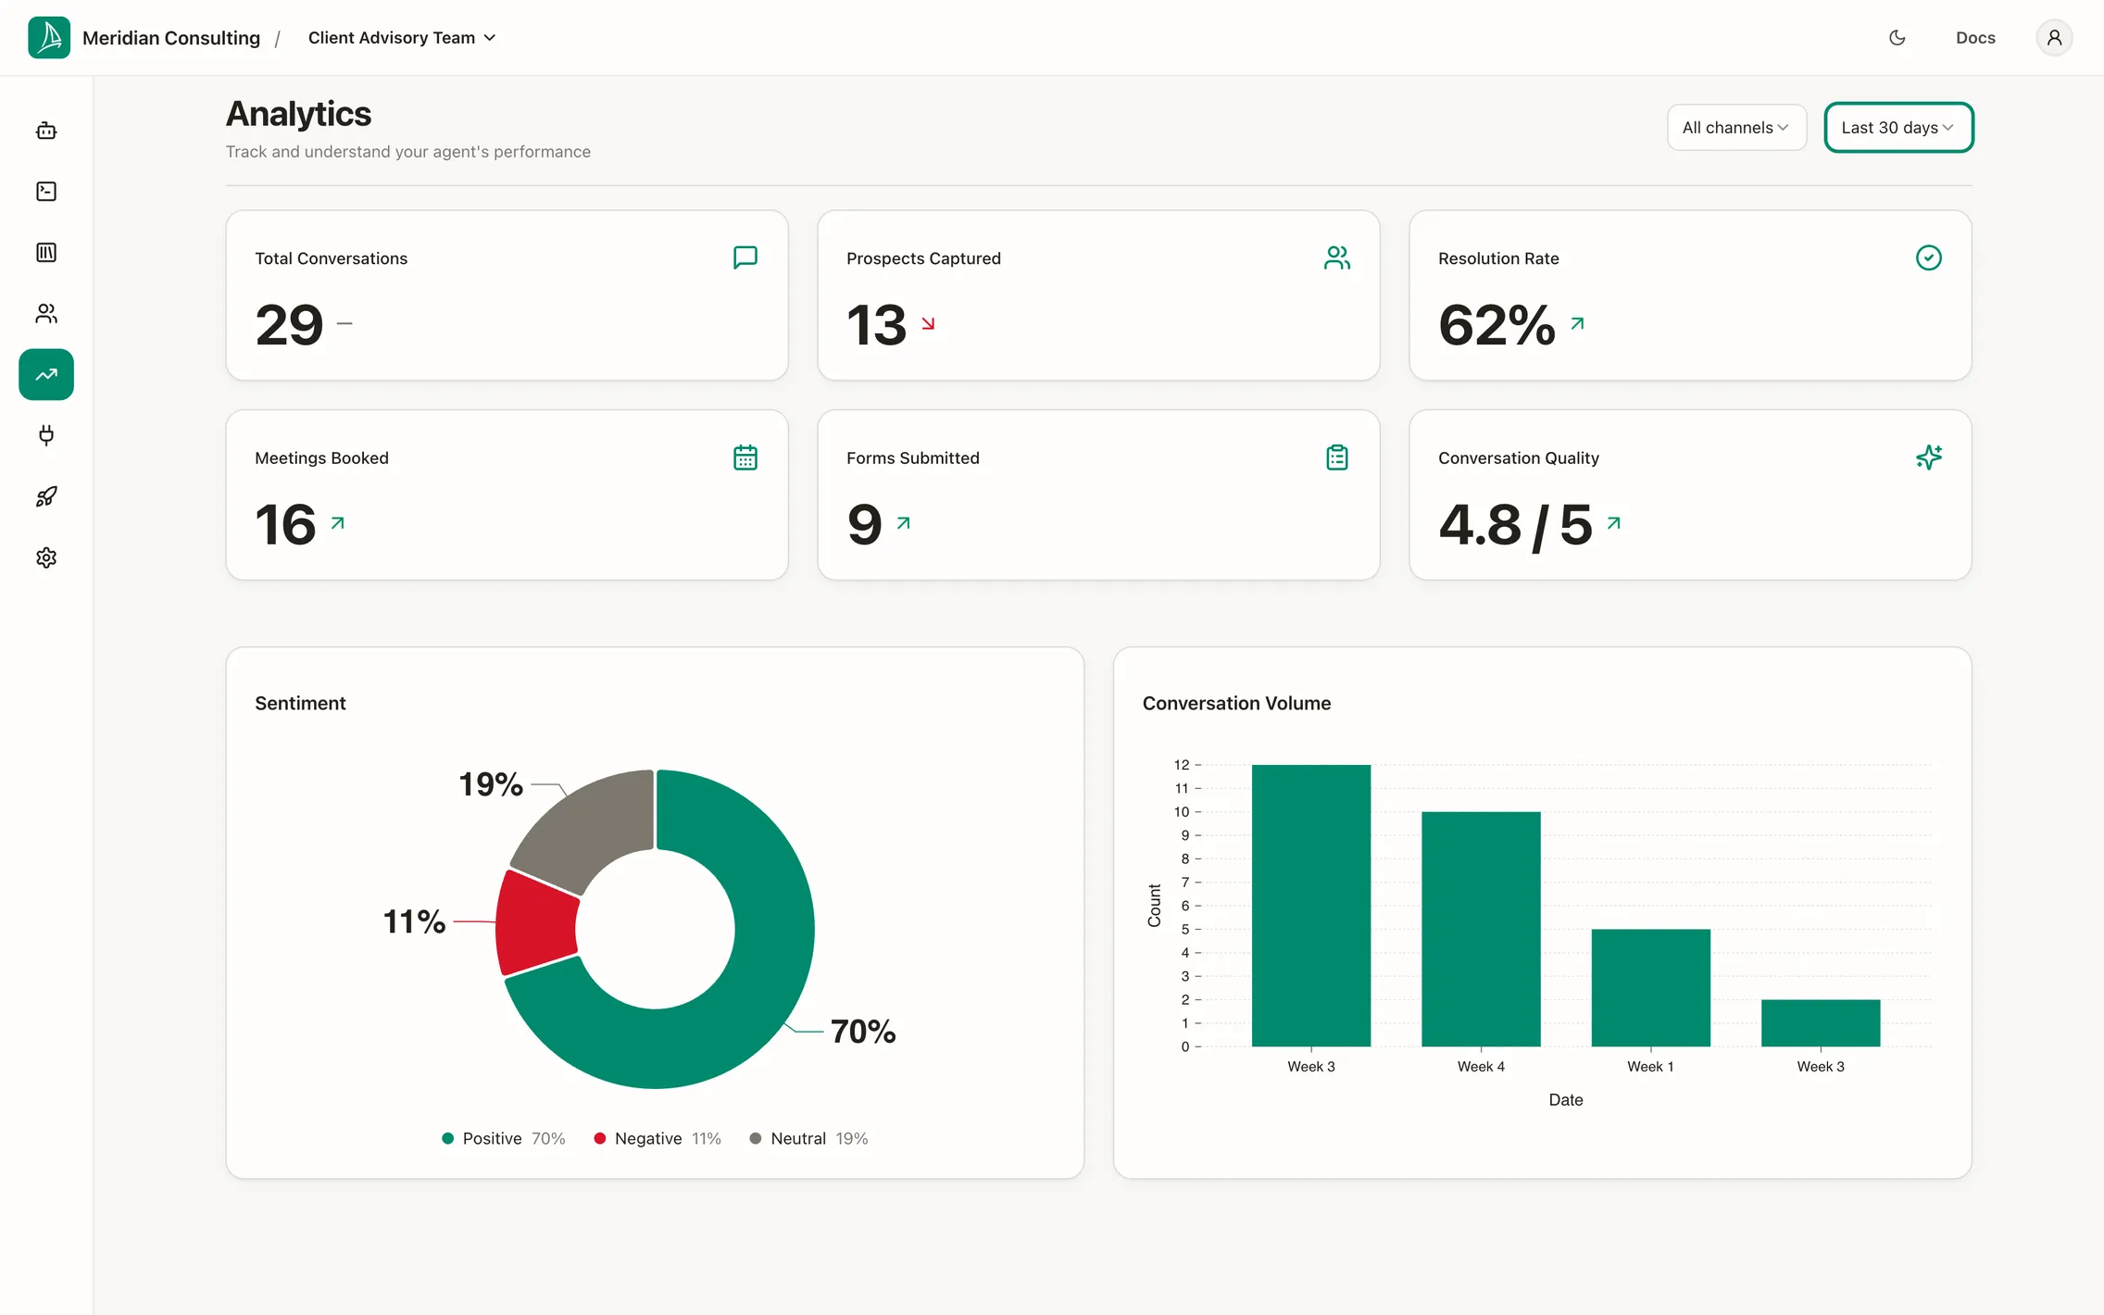Click the chat bubble icon on Total Conversations
Image resolution: width=2104 pixels, height=1315 pixels.
pos(745,257)
